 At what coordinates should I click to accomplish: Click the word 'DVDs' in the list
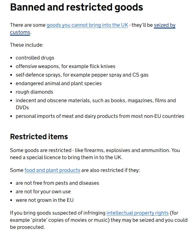pos(22,108)
